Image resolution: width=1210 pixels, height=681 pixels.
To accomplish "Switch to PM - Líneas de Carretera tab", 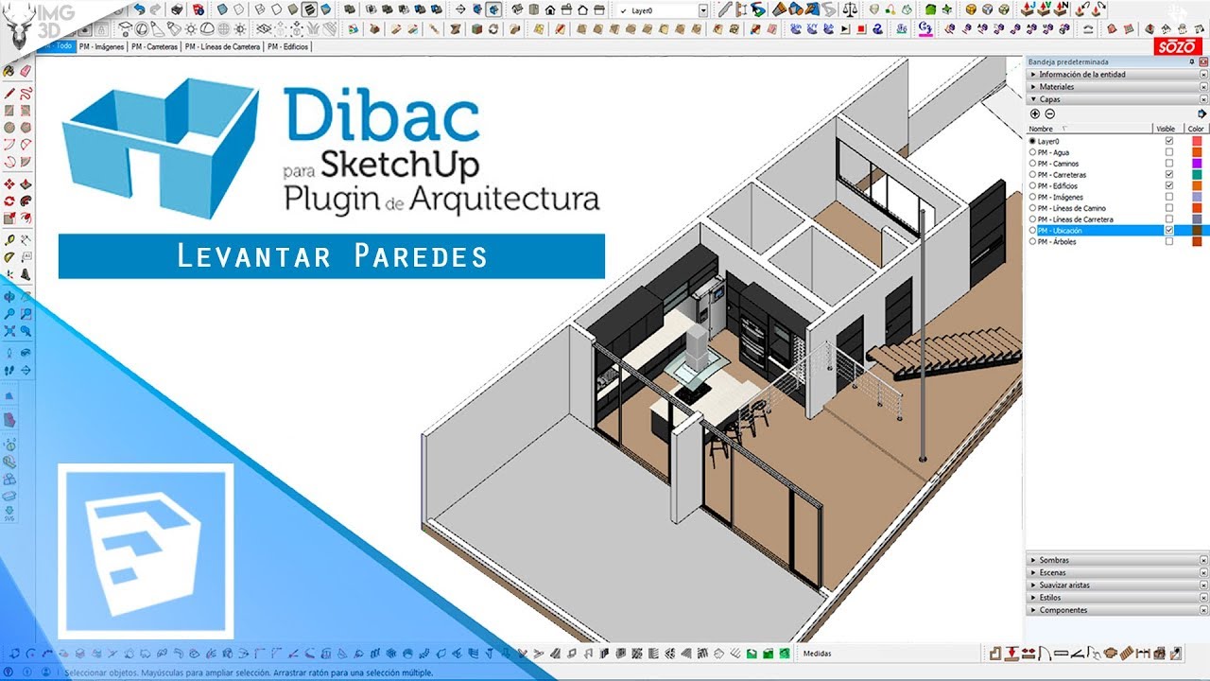I will 222,46.
